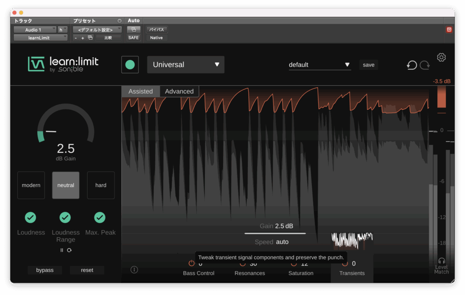Undo the last change
This screenshot has height=295, width=465.
[411, 65]
